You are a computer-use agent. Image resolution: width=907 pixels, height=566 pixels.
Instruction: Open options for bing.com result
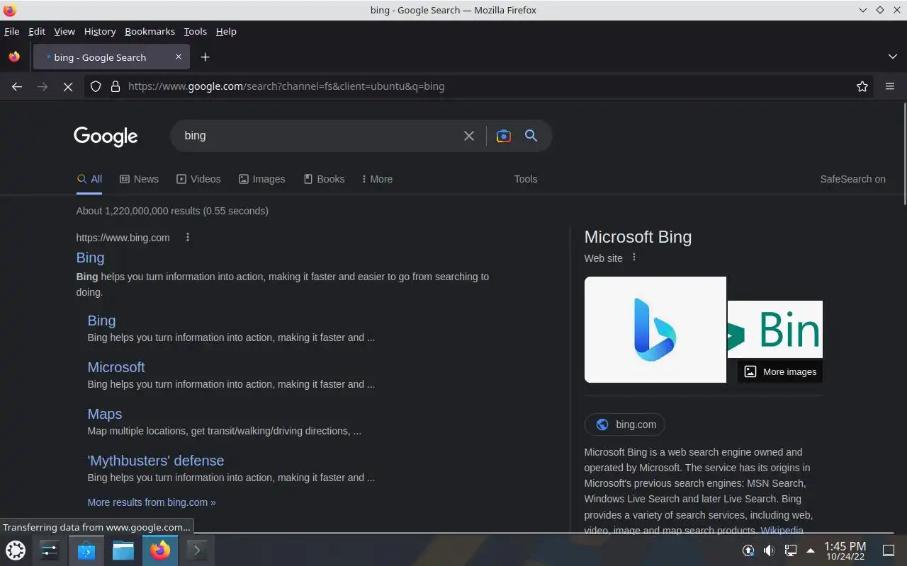[x=188, y=238]
